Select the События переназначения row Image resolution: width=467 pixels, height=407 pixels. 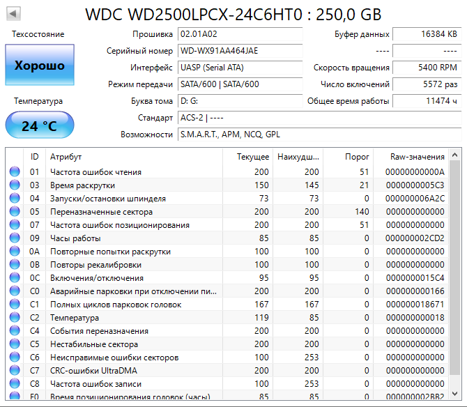pos(132,331)
